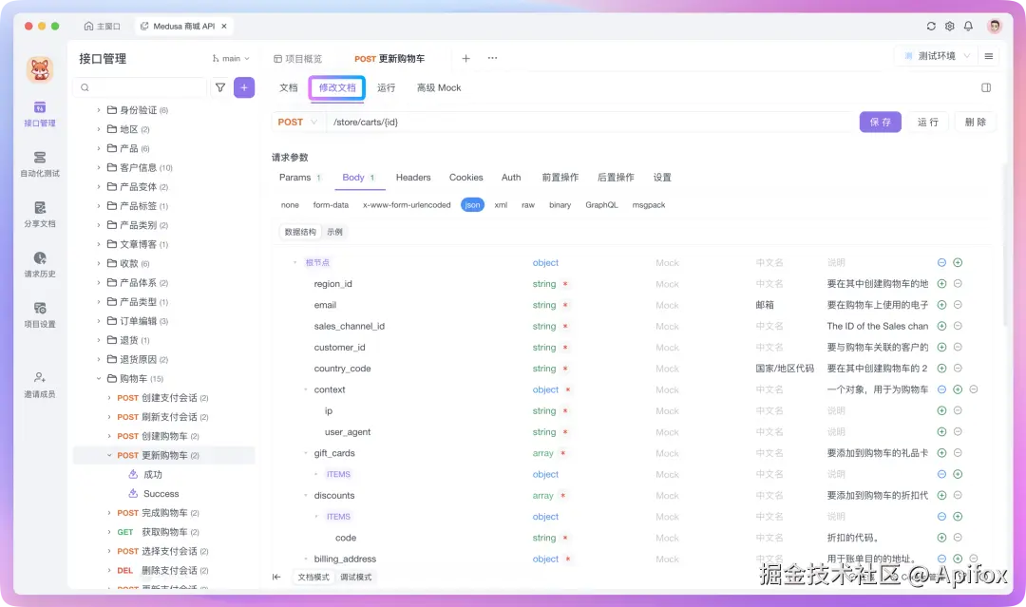1026x607 pixels.
Task: Click the 邀请成员 invite member icon
Action: pyautogui.click(x=39, y=381)
